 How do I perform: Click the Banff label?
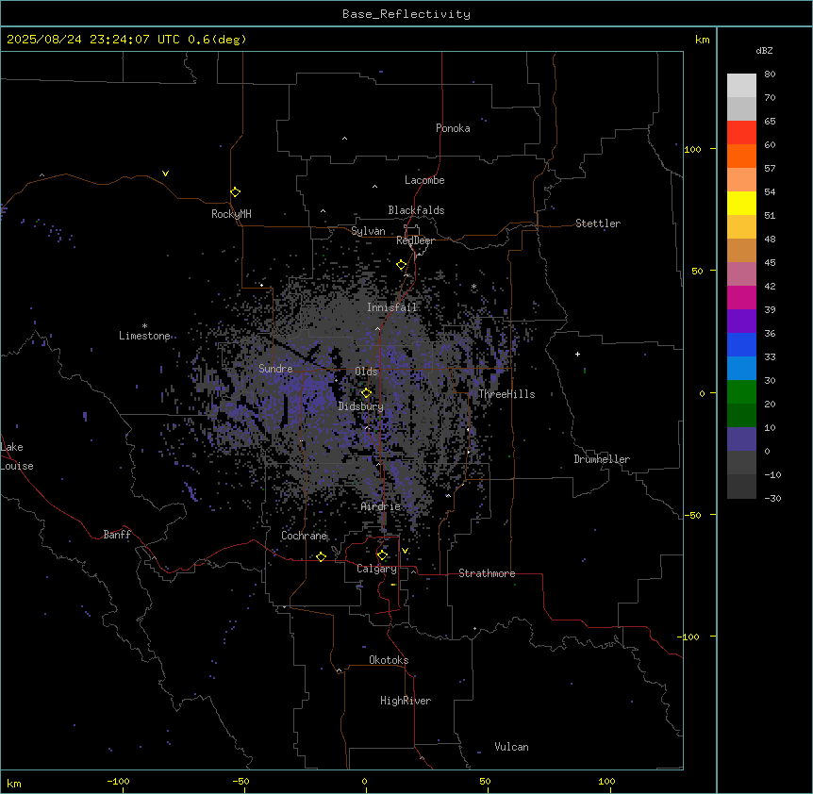click(x=117, y=535)
